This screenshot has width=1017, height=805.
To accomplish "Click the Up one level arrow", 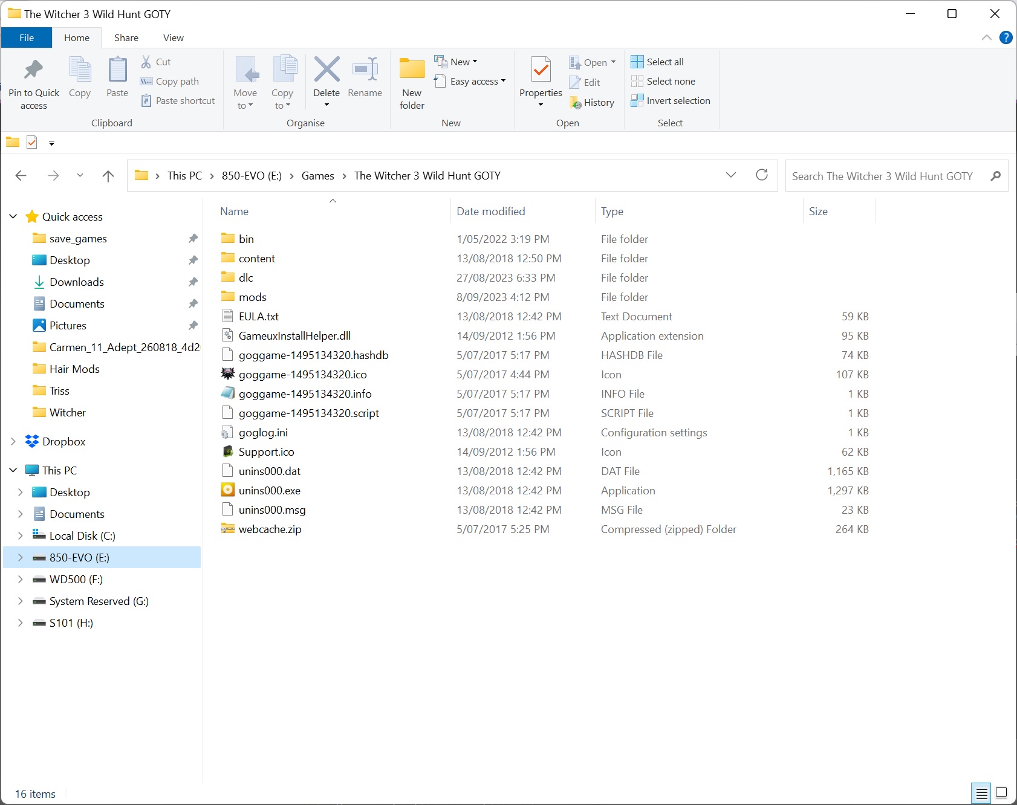I will click(108, 176).
